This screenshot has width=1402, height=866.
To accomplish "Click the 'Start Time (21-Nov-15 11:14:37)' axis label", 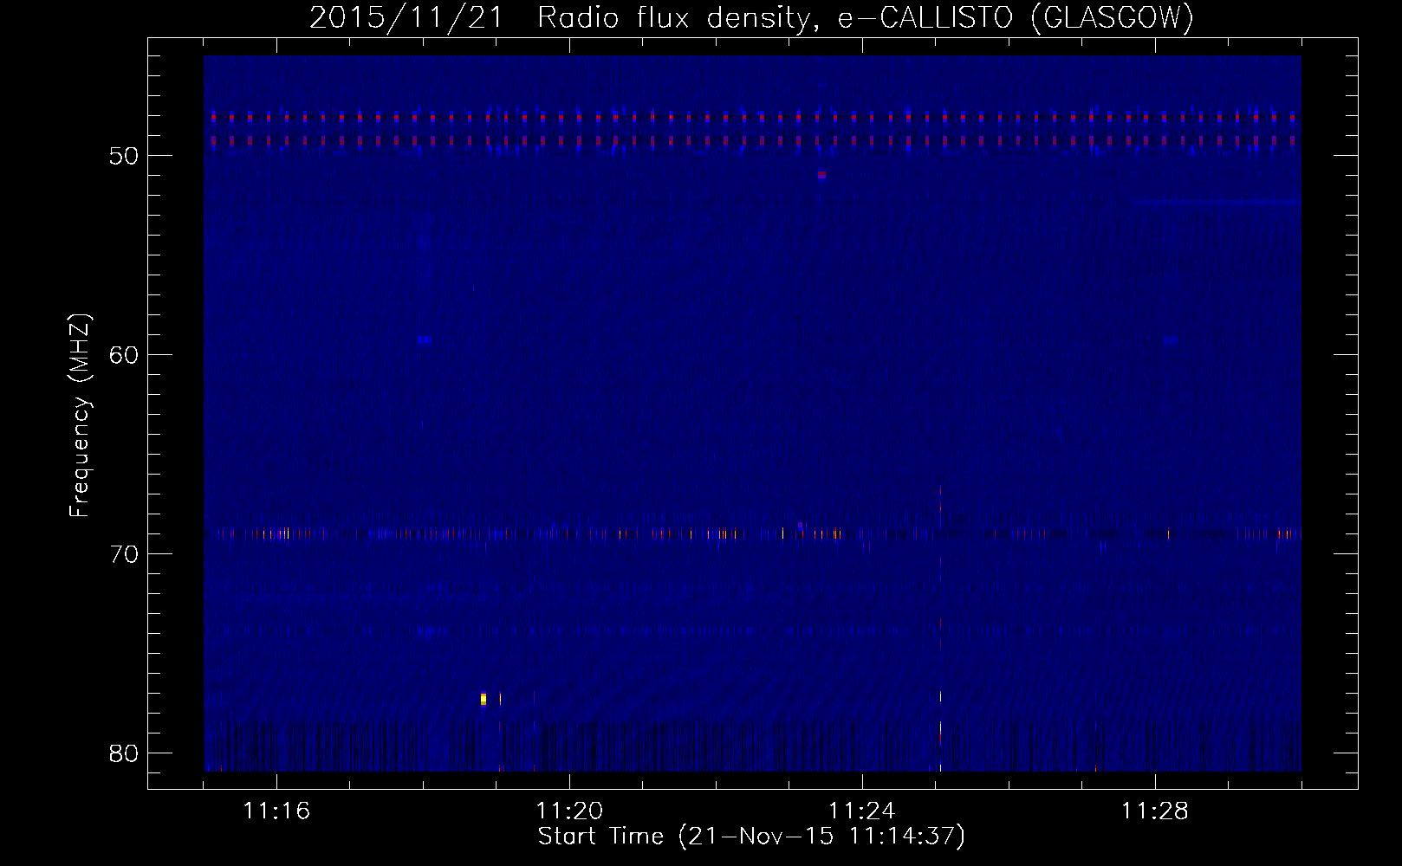I will 751,837.
